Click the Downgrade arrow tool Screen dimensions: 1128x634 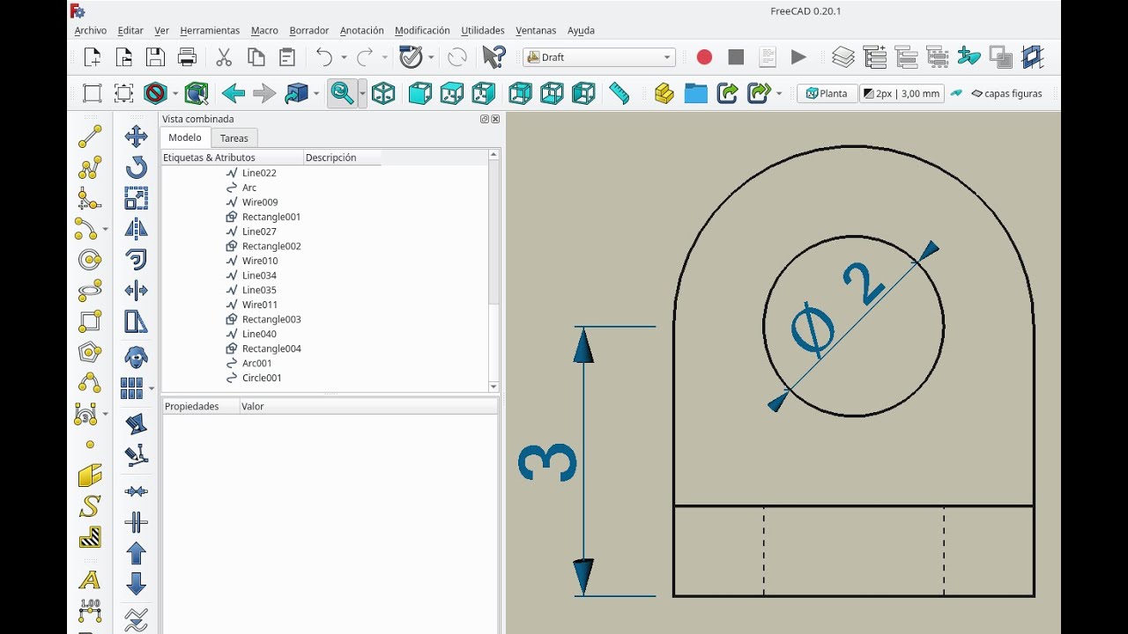tap(136, 584)
